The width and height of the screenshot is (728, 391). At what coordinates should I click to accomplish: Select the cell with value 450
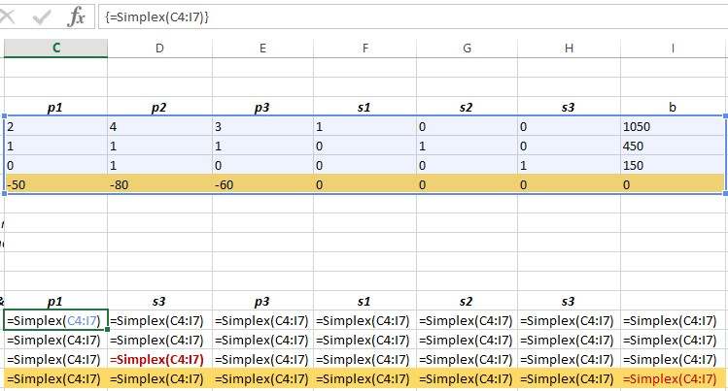point(673,146)
